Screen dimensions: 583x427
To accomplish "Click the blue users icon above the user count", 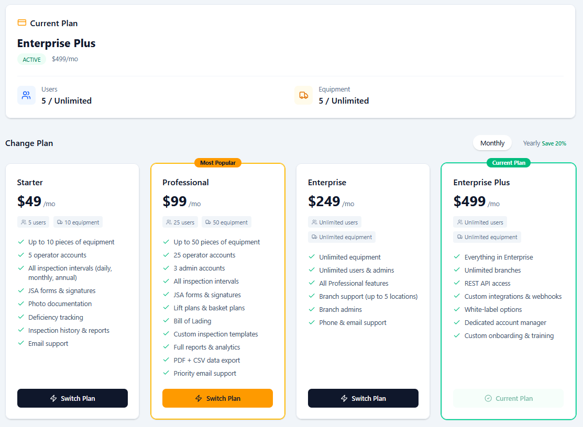I will click(x=26, y=95).
